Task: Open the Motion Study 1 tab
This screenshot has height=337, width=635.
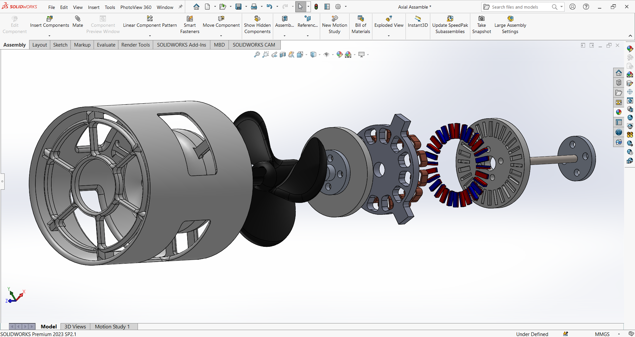Action: point(112,326)
